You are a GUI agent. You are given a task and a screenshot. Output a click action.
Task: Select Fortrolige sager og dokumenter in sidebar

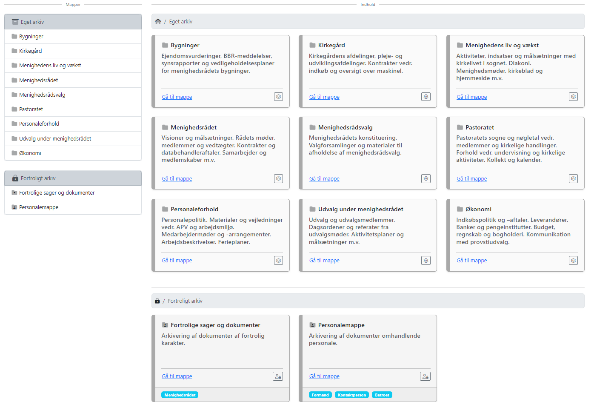[x=73, y=193]
